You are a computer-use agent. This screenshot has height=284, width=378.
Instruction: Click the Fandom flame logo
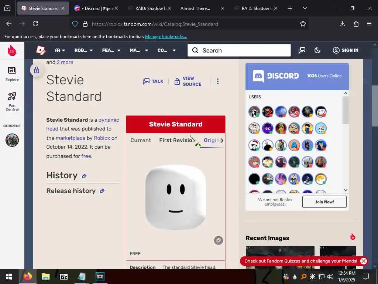(x=12, y=50)
